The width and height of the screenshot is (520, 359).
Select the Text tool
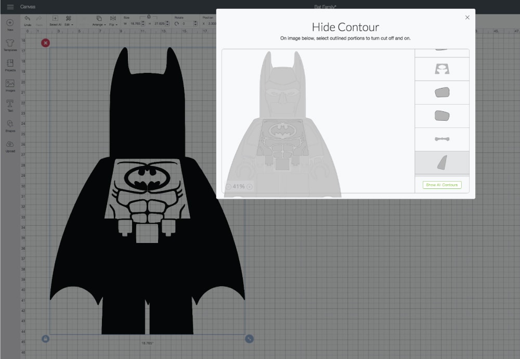(x=10, y=104)
